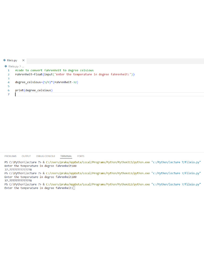Click line number 4 in gutter
Screen dimensions: 204x272
(8, 82)
